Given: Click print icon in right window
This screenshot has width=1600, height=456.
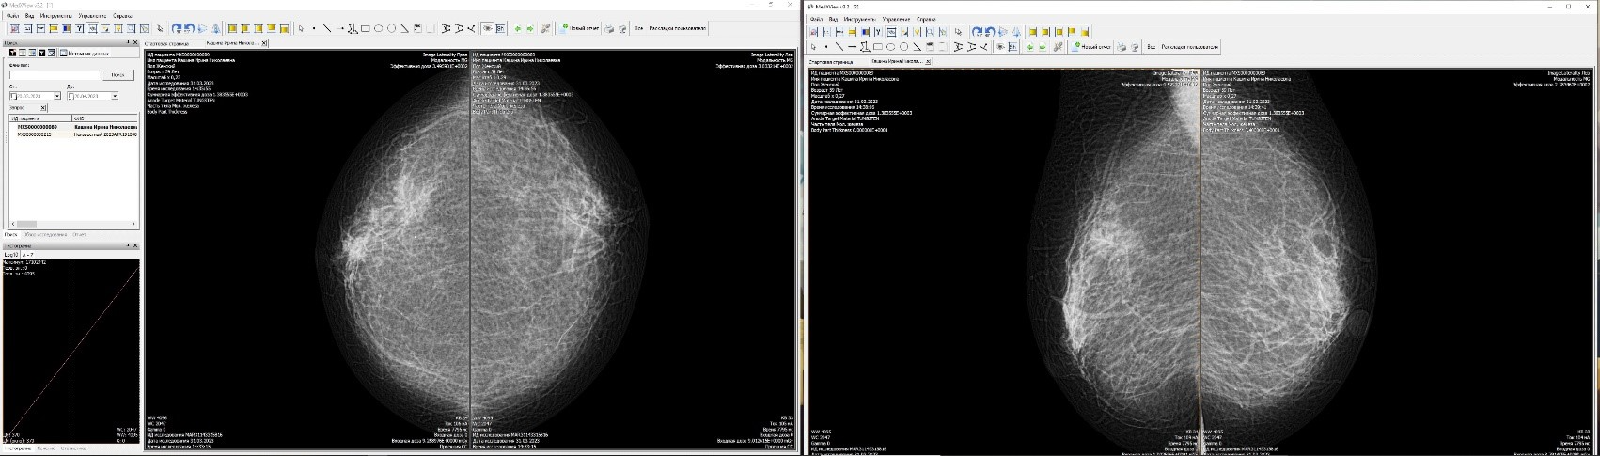Looking at the screenshot, I should 1122,47.
